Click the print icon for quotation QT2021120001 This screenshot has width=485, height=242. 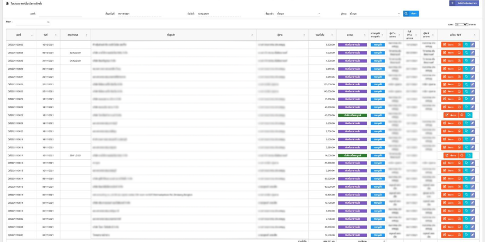(x=459, y=53)
